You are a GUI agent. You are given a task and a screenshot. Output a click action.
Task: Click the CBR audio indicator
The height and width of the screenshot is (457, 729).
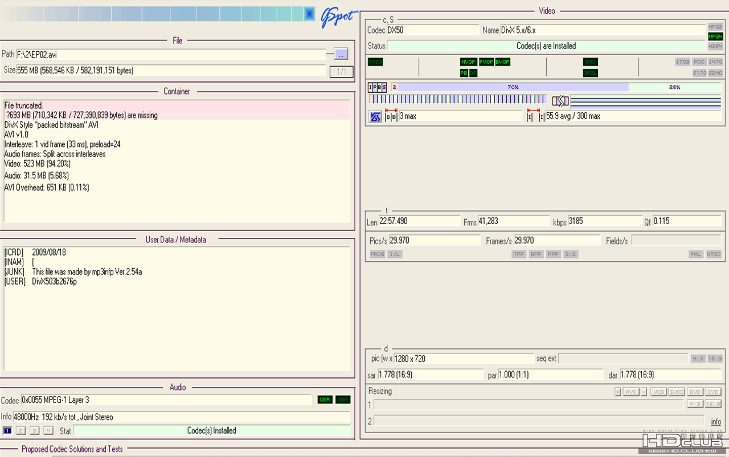(325, 400)
